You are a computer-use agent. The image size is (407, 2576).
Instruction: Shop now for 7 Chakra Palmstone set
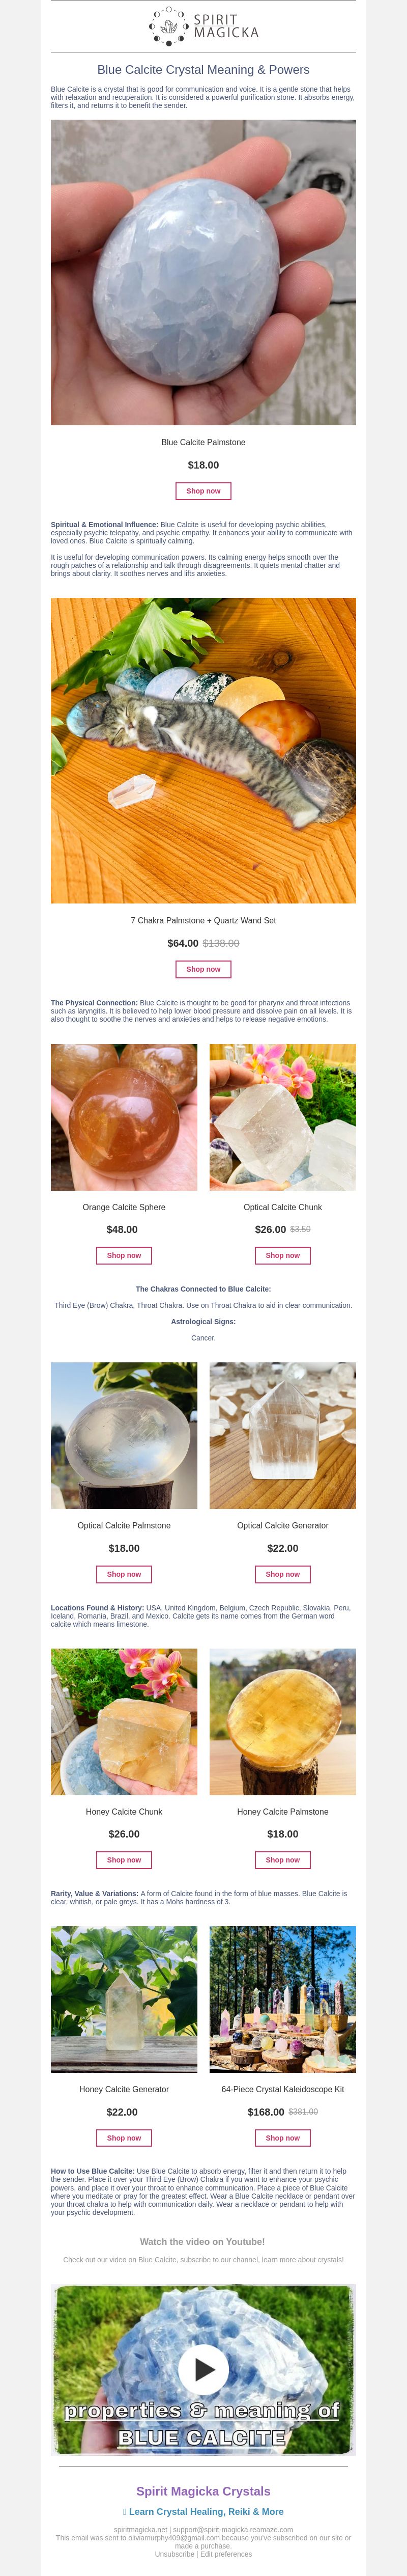(x=203, y=969)
